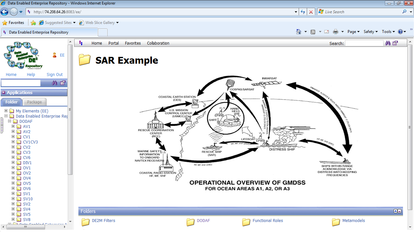
Task: Click the Functional Roles folder icon
Action: pyautogui.click(x=247, y=222)
